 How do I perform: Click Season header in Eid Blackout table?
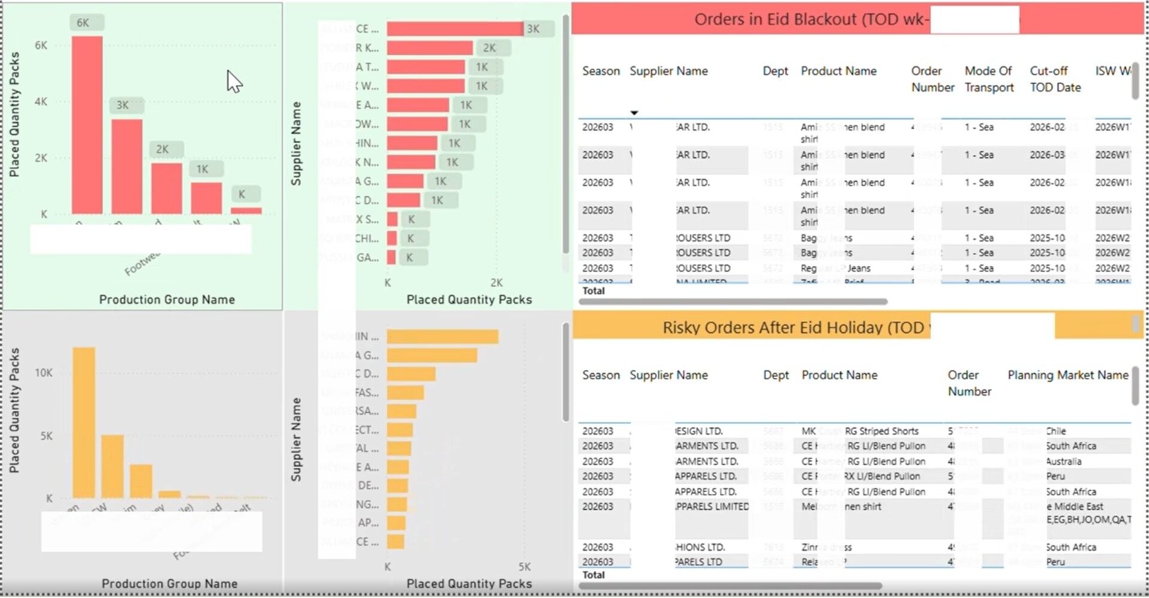tap(601, 71)
